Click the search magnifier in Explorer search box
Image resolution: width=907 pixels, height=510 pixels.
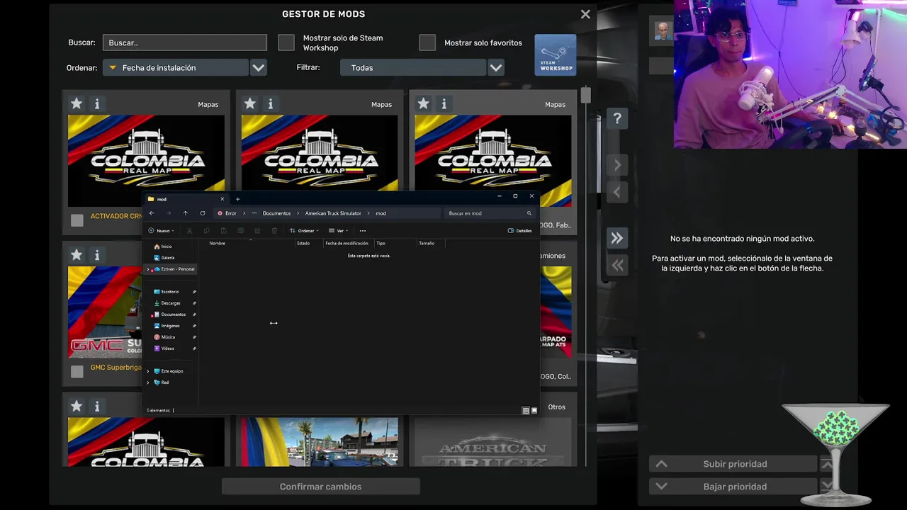click(529, 213)
